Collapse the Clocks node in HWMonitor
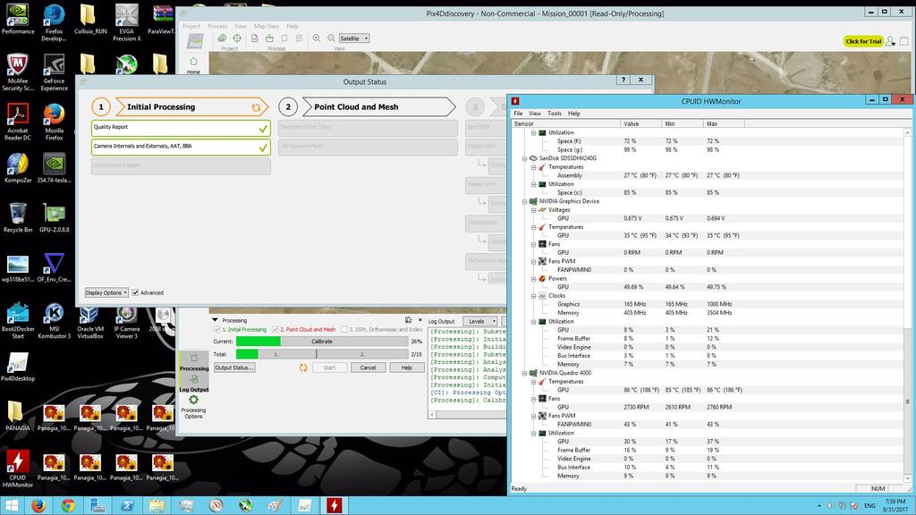 click(533, 296)
